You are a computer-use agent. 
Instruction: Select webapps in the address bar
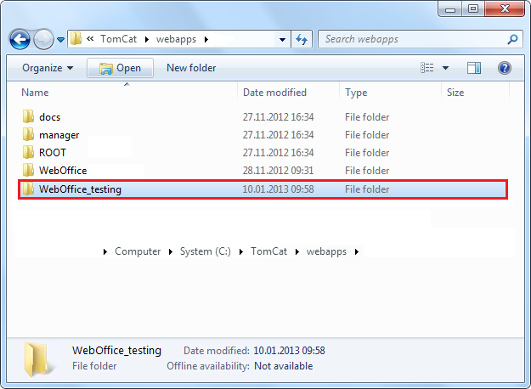(x=176, y=39)
